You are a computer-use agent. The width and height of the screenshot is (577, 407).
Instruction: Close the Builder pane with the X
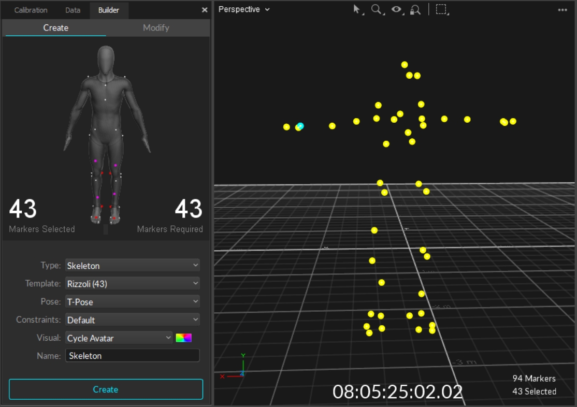coord(204,10)
